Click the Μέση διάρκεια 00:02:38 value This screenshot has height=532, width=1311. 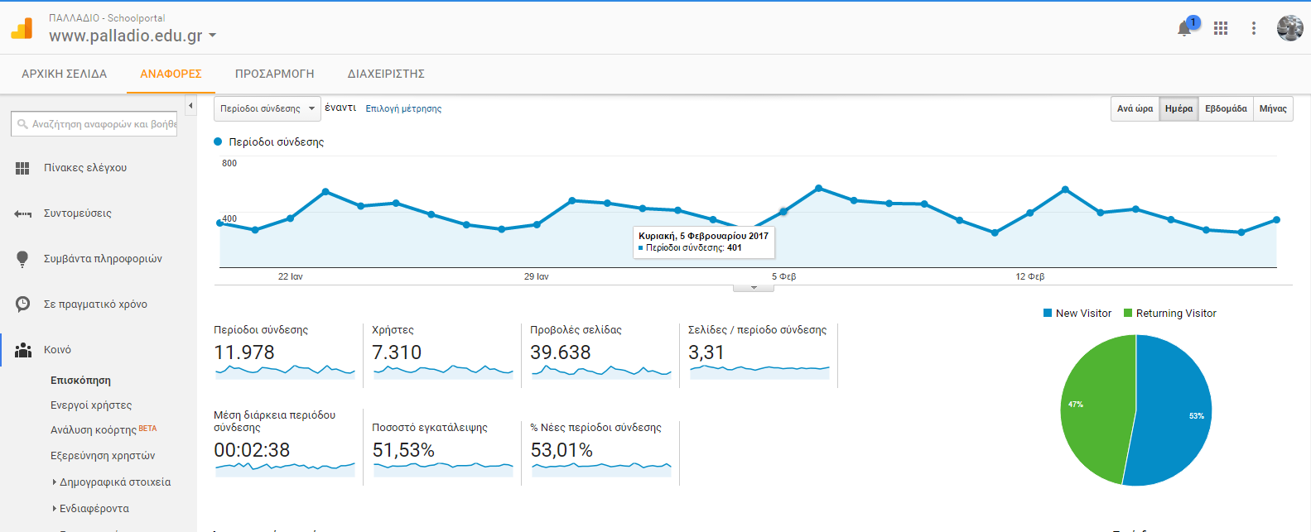coord(252,450)
